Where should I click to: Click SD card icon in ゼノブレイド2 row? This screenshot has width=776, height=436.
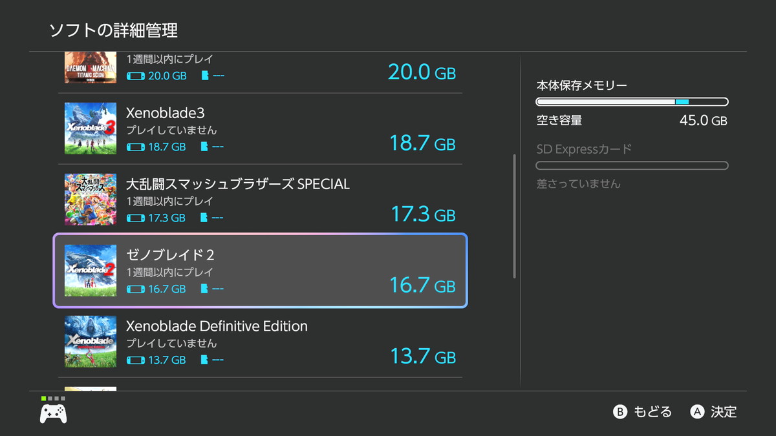coord(206,289)
